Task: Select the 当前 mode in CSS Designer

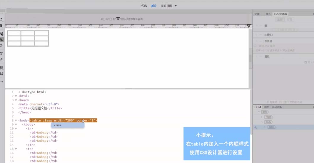Action: click(289, 20)
